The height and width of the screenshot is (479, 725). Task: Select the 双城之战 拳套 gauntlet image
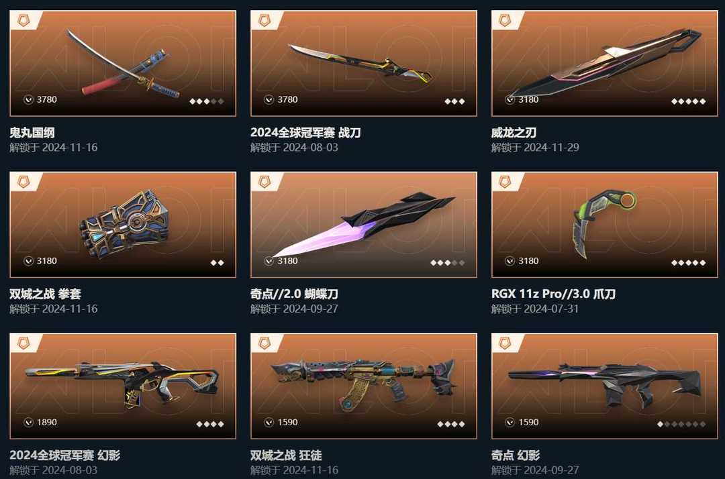123,225
